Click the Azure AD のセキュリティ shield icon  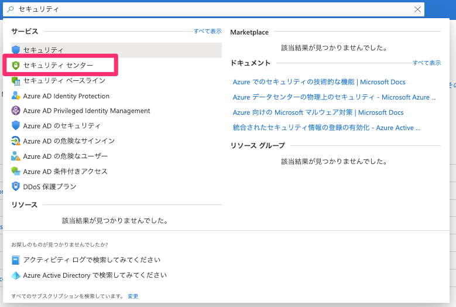coord(16,126)
